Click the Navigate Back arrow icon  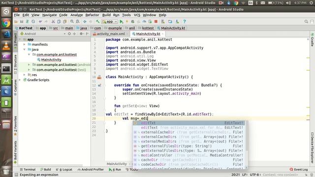(x=85, y=22)
